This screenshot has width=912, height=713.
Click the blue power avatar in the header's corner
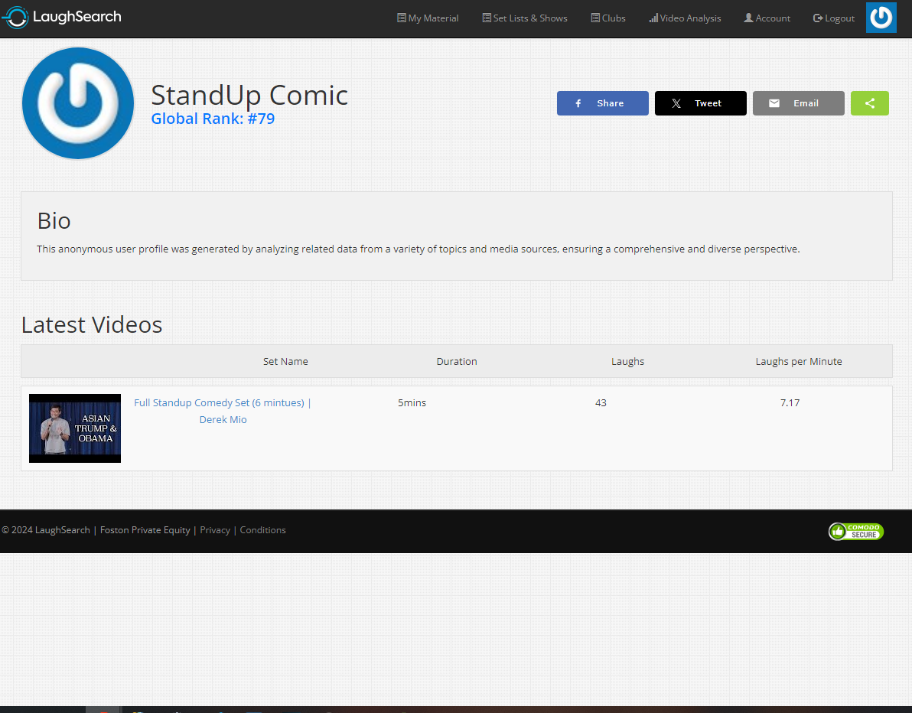pyautogui.click(x=881, y=18)
